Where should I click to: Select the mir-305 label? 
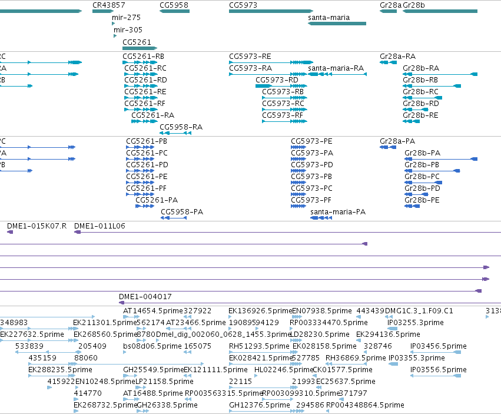coord(128,30)
